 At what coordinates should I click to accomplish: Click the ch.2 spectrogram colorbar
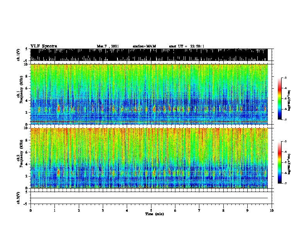(x=279, y=162)
